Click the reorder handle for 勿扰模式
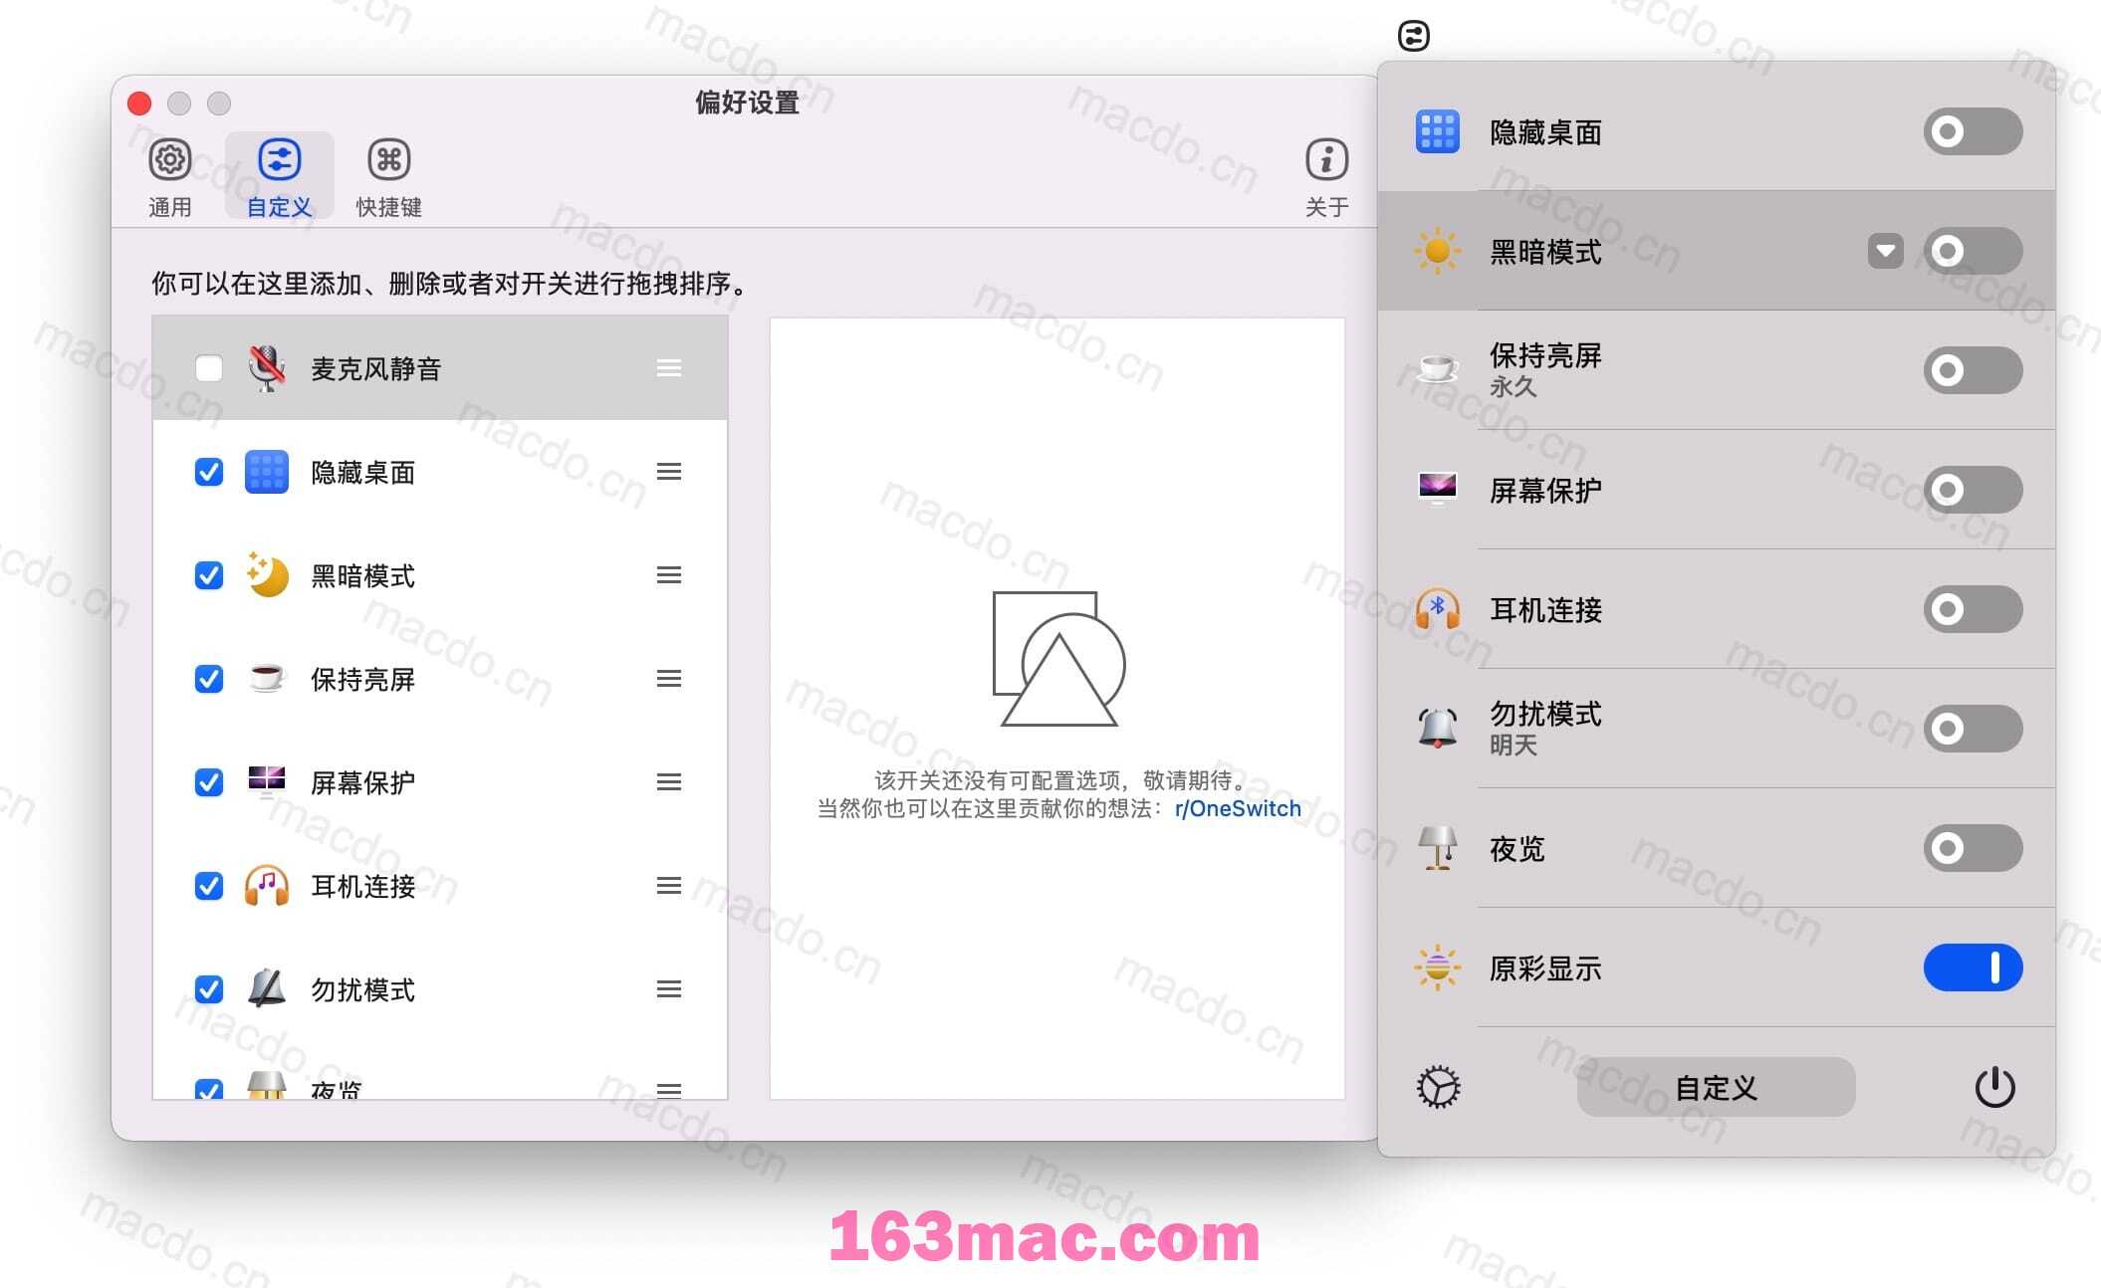 click(669, 989)
